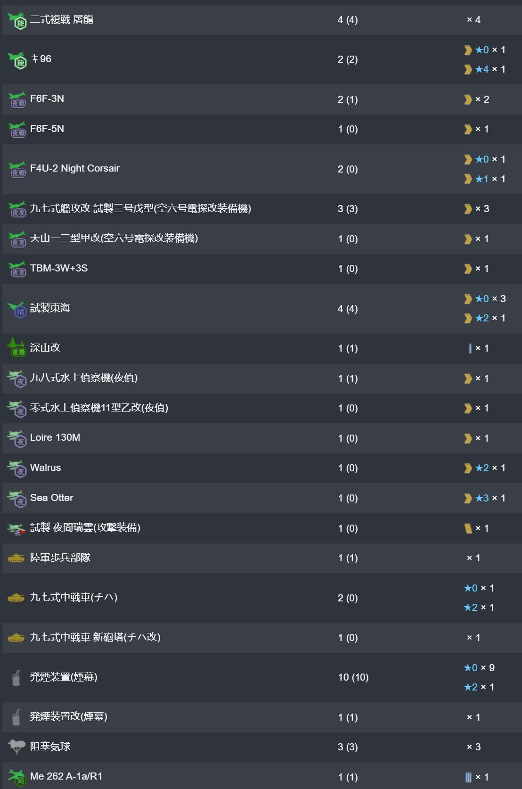Screen dimensions: 522x789
Task: Click the F6F-3N night fighter icon
Action: 17,99
